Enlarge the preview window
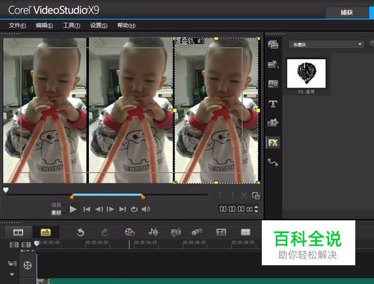 (256, 196)
